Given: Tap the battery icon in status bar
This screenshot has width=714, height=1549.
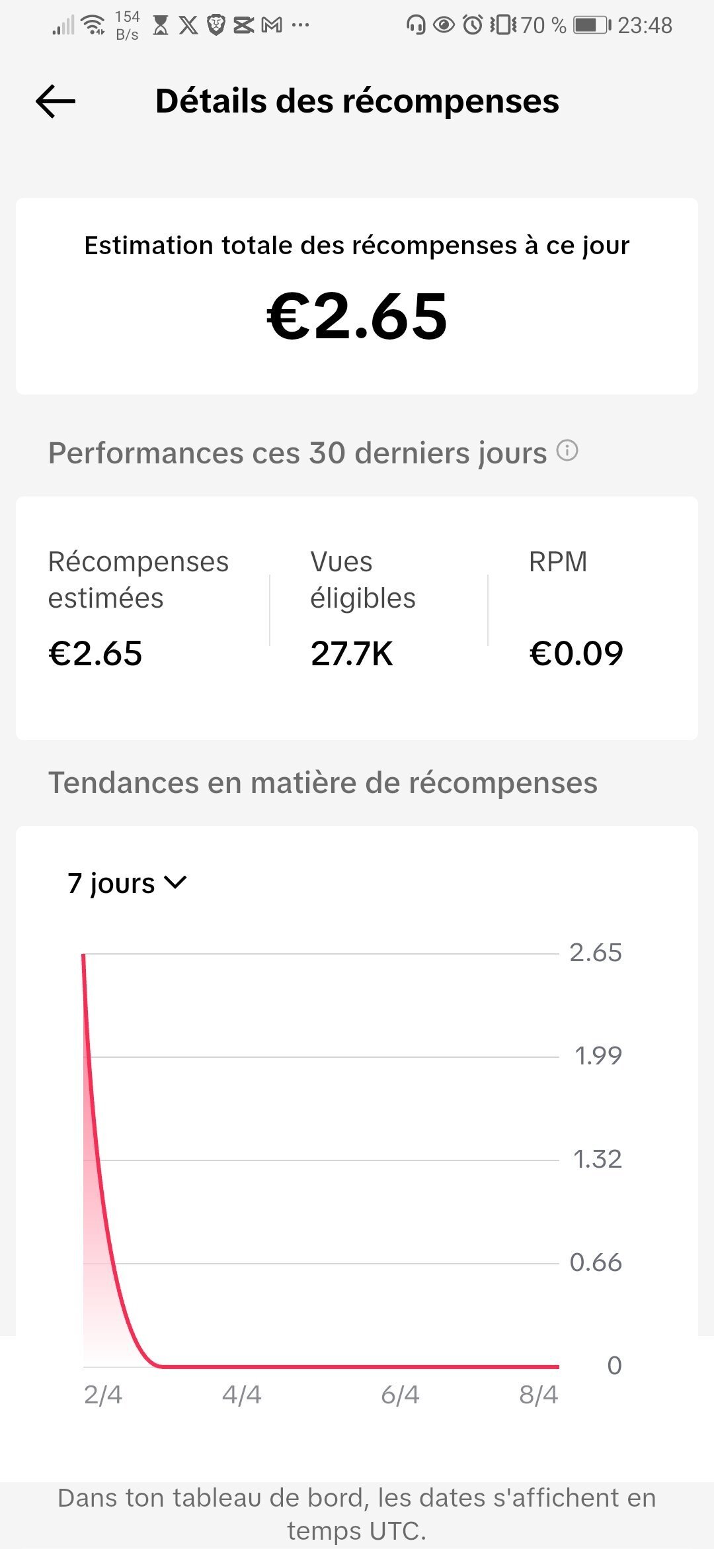Looking at the screenshot, I should tap(592, 25).
